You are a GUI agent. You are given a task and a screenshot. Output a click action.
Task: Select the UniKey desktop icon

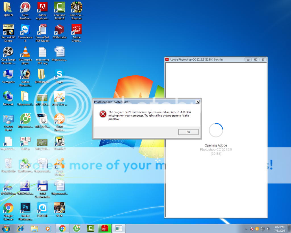click(25, 143)
